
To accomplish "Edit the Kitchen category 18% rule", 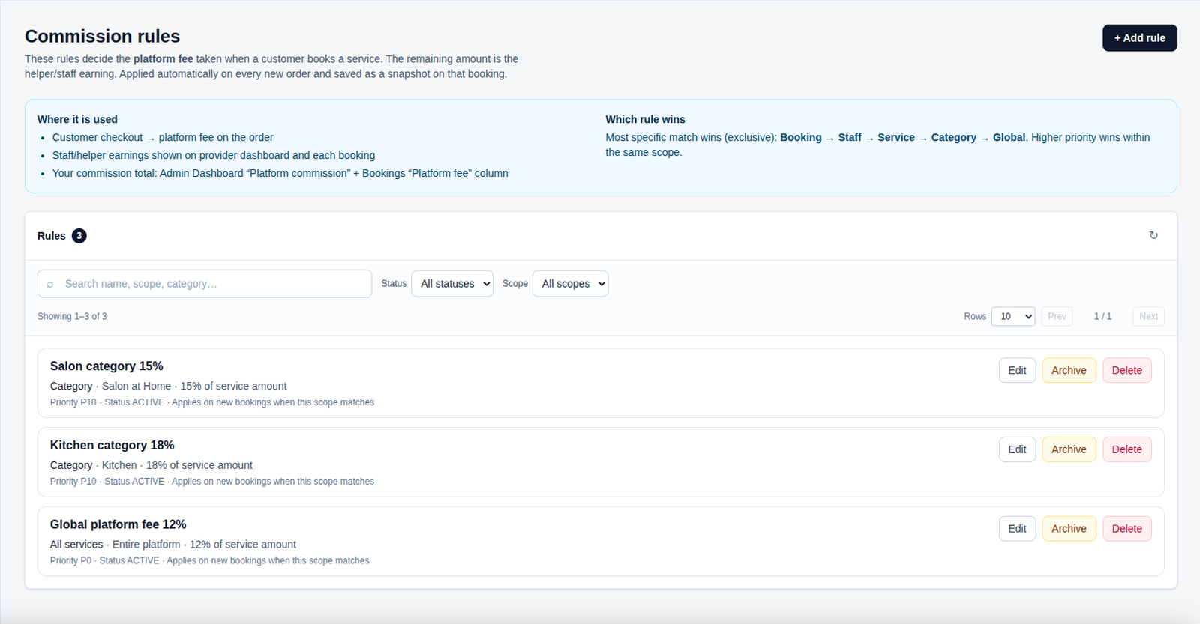I will click(1017, 449).
